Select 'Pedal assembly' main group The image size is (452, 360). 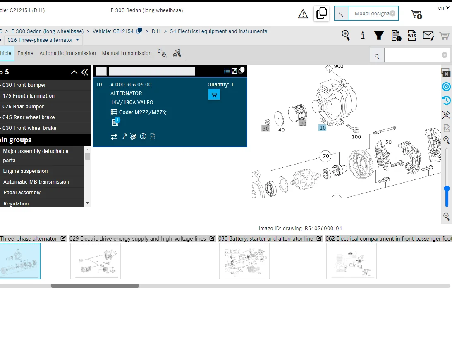click(42, 193)
